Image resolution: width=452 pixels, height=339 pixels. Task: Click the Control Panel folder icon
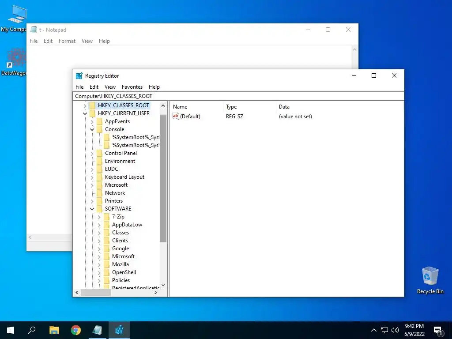coord(99,153)
